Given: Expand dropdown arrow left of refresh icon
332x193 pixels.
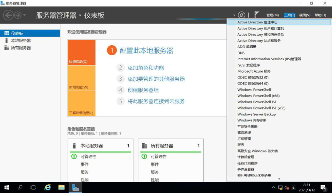Looking at the screenshot, I should point(234,15).
